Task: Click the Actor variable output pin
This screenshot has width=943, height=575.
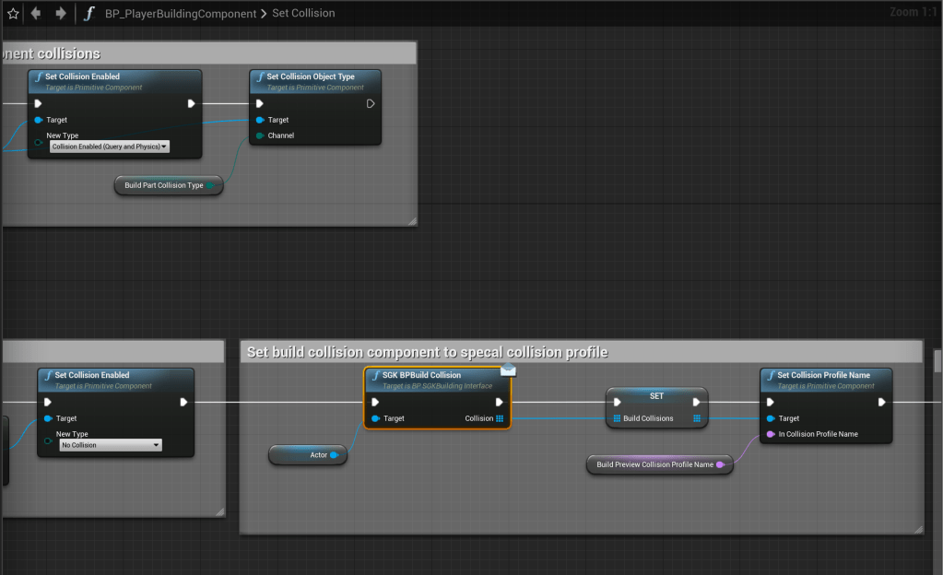Action: [334, 455]
